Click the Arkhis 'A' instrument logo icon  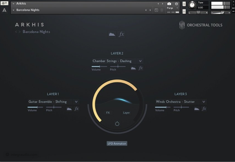(x=4, y=10)
